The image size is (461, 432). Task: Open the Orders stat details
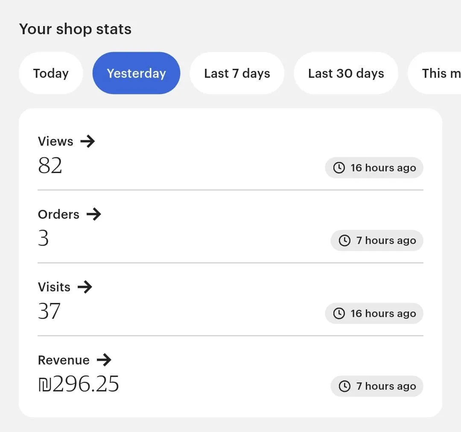pyautogui.click(x=58, y=214)
